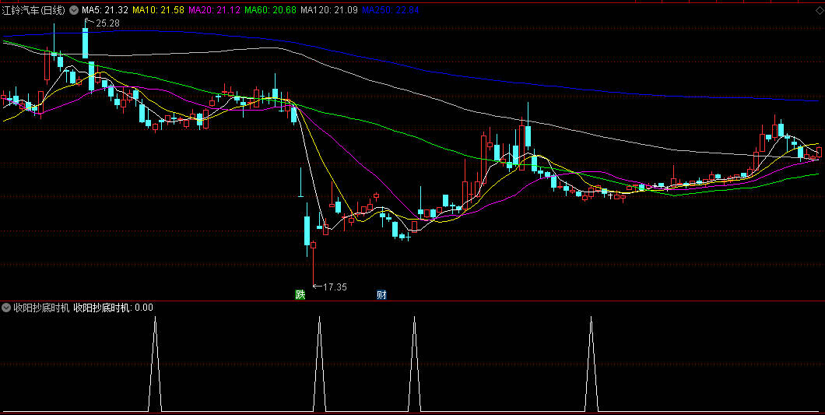Open the dropdown beside 江铃汽车(日线) title
Image resolution: width=825 pixels, height=415 pixels.
pos(74,10)
